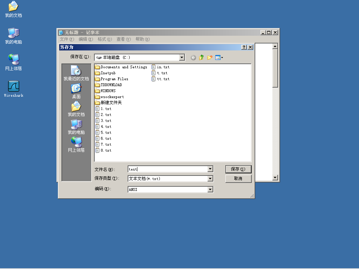Select the Documents and Settings folder
The height and width of the screenshot is (269, 359).
121,67
